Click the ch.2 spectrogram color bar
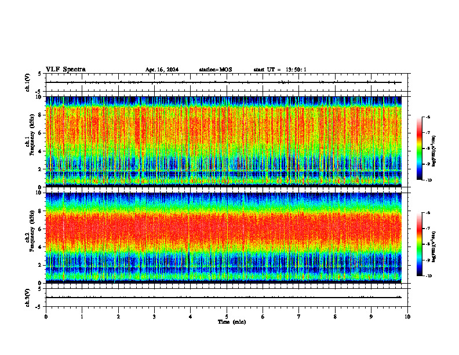 [x=420, y=244]
